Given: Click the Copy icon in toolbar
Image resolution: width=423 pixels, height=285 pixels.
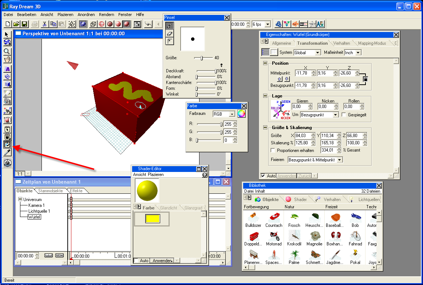Looking at the screenshot, I should pyautogui.click(x=53, y=24).
